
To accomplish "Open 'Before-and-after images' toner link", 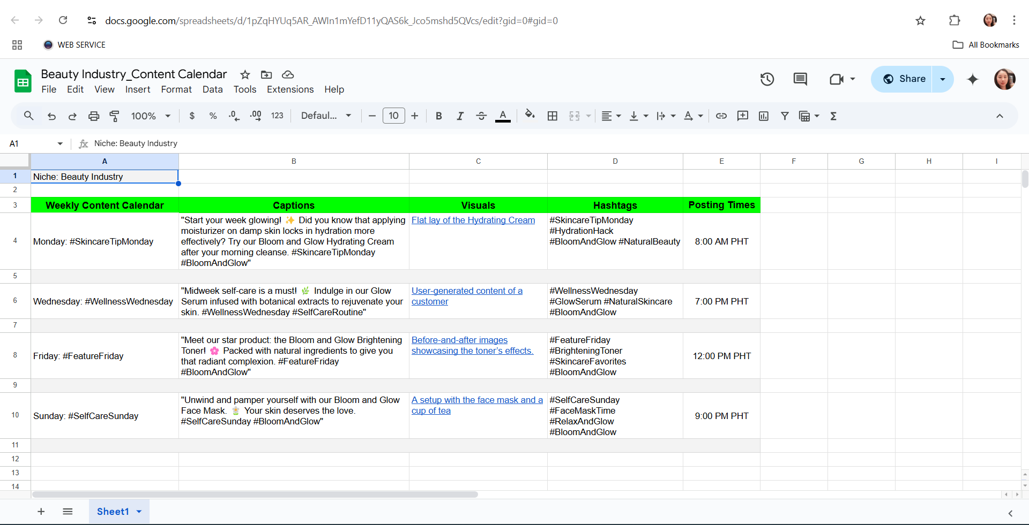I will point(472,345).
